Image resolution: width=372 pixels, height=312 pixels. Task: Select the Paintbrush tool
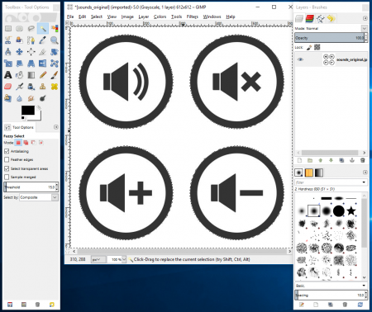point(55,75)
